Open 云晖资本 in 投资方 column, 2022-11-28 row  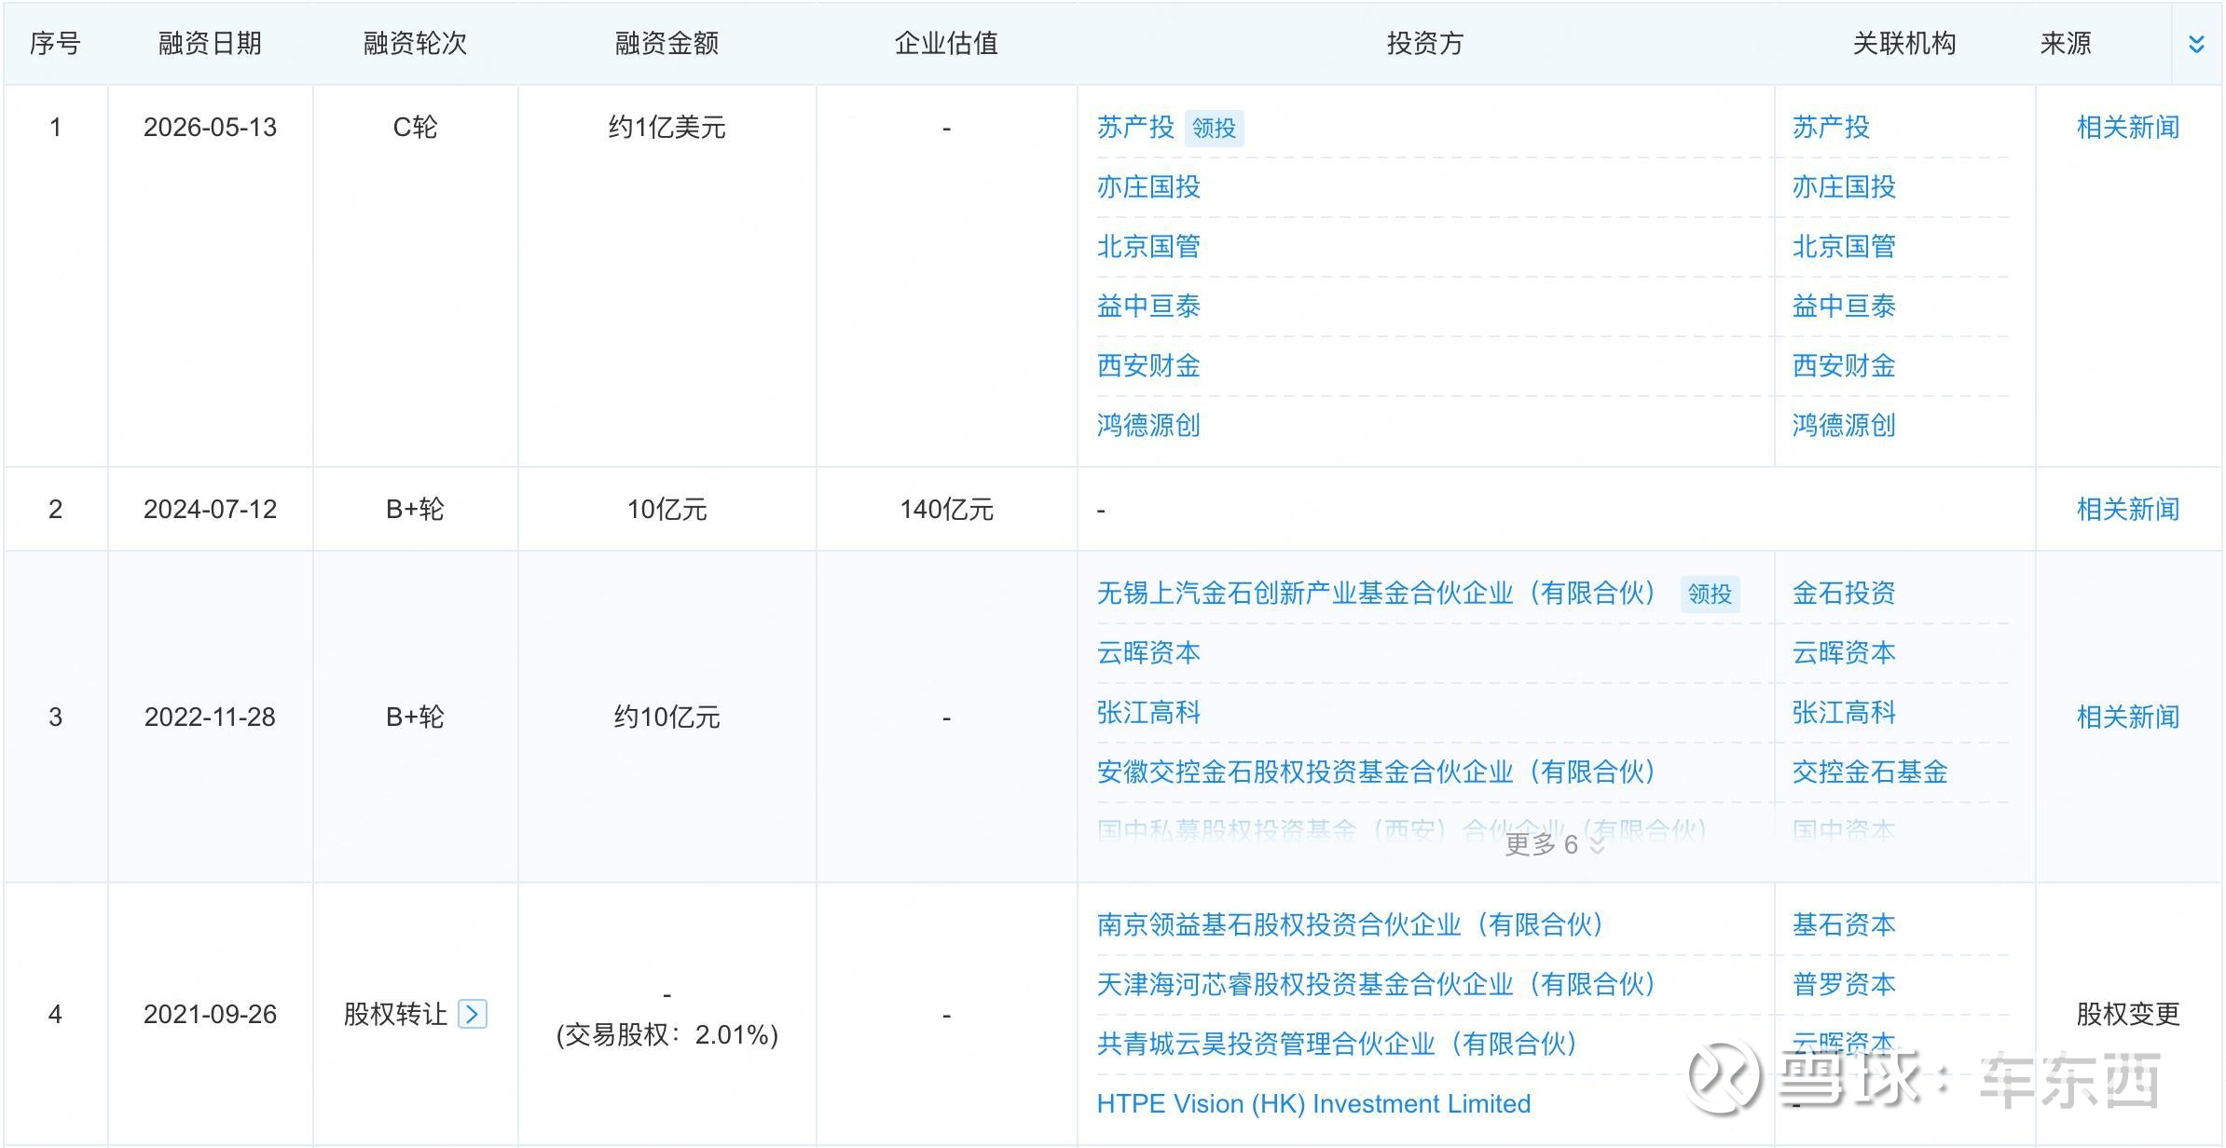[x=1148, y=653]
